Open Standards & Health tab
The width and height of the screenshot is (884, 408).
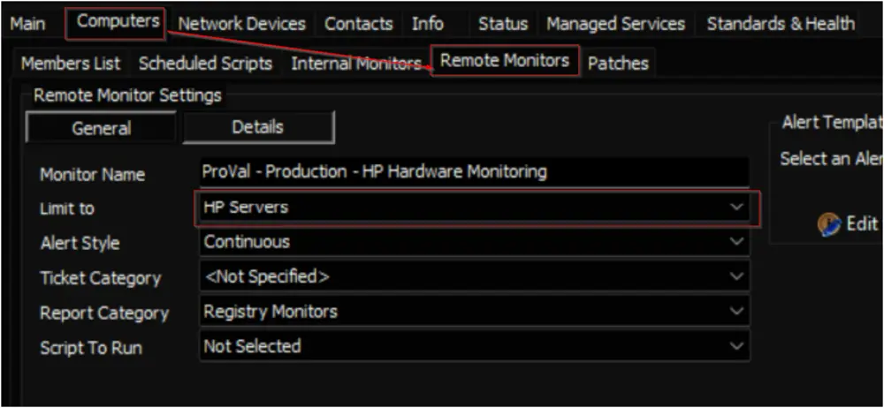click(x=781, y=24)
